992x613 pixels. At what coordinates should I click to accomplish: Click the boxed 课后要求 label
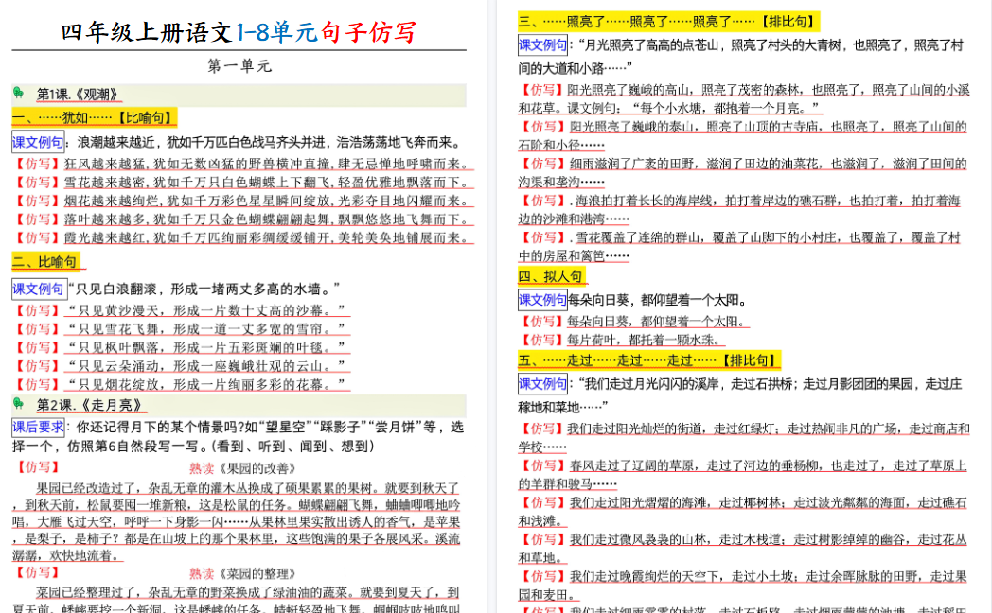pos(38,428)
